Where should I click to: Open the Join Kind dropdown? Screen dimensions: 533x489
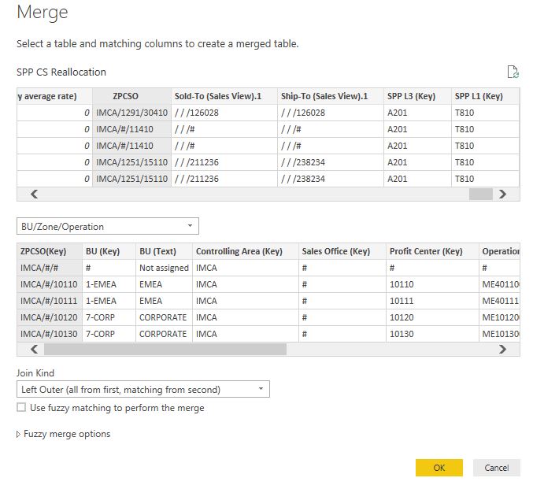[143, 389]
